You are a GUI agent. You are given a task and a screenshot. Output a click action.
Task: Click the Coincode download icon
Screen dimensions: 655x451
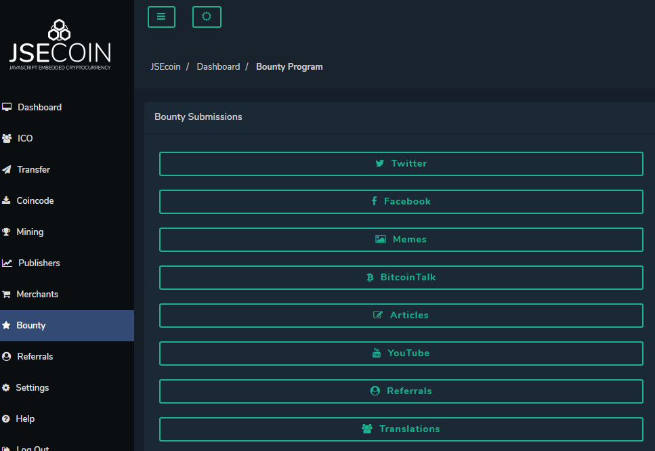pyautogui.click(x=7, y=200)
